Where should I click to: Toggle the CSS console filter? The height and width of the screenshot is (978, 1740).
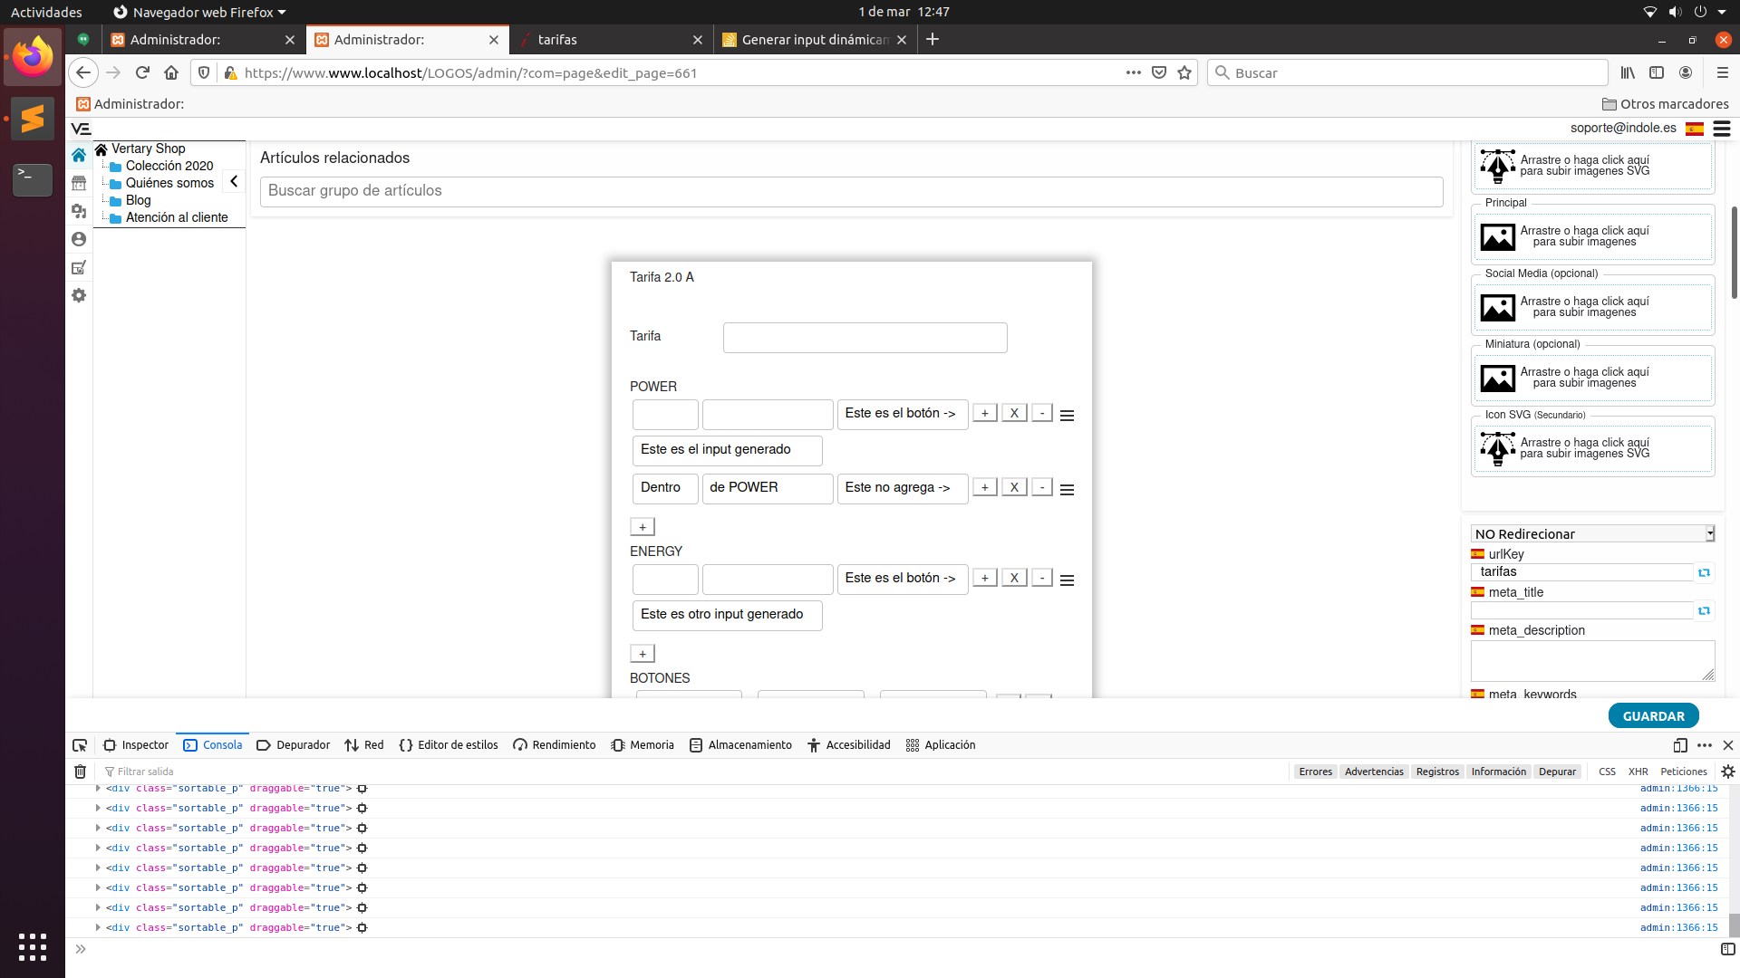[x=1607, y=772]
